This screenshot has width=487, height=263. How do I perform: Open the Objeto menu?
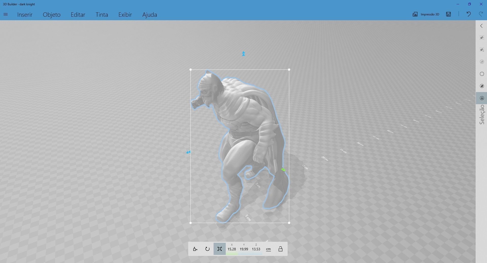point(52,14)
